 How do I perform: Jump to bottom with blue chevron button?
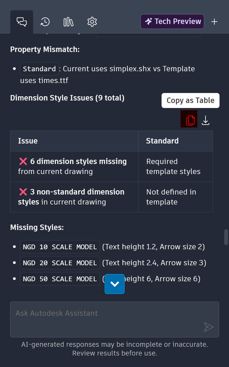pos(115,284)
